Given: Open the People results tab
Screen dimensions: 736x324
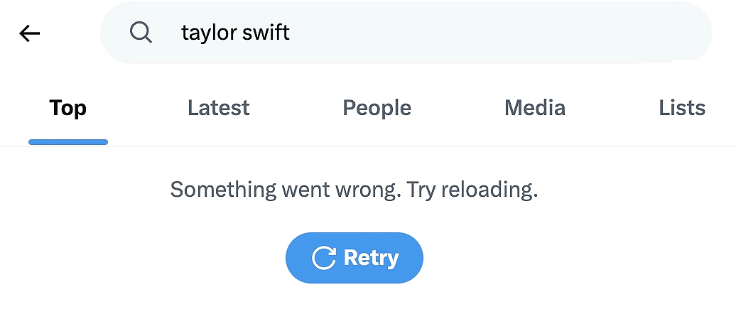Looking at the screenshot, I should [x=377, y=108].
